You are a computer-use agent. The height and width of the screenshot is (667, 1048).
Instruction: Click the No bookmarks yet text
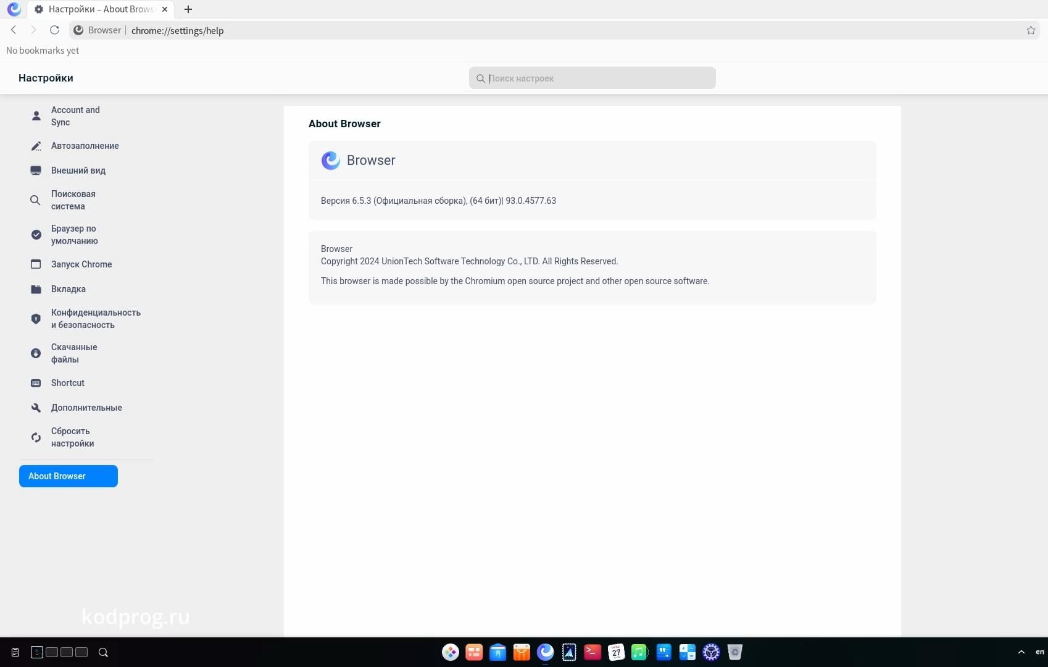coord(43,51)
